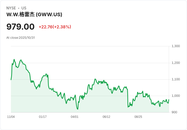The width and height of the screenshot is (187, 130).
Task: Click the W.W.格雷杰 (GWW.US) stock title
Action: (34, 14)
